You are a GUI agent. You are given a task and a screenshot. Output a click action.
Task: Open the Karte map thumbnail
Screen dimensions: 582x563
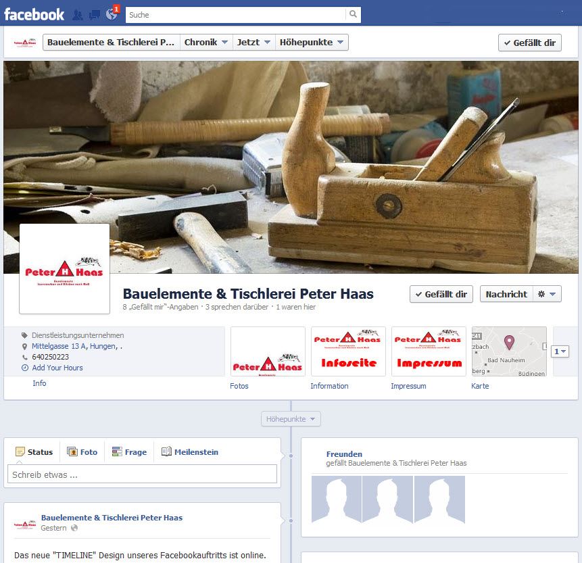(x=508, y=351)
